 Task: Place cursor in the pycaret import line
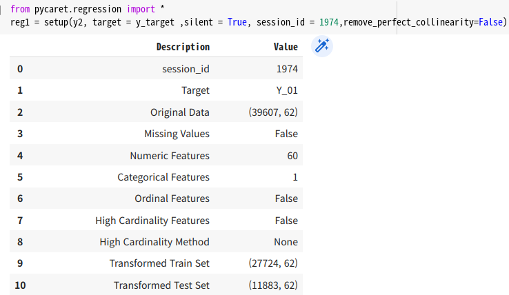[x=88, y=9]
